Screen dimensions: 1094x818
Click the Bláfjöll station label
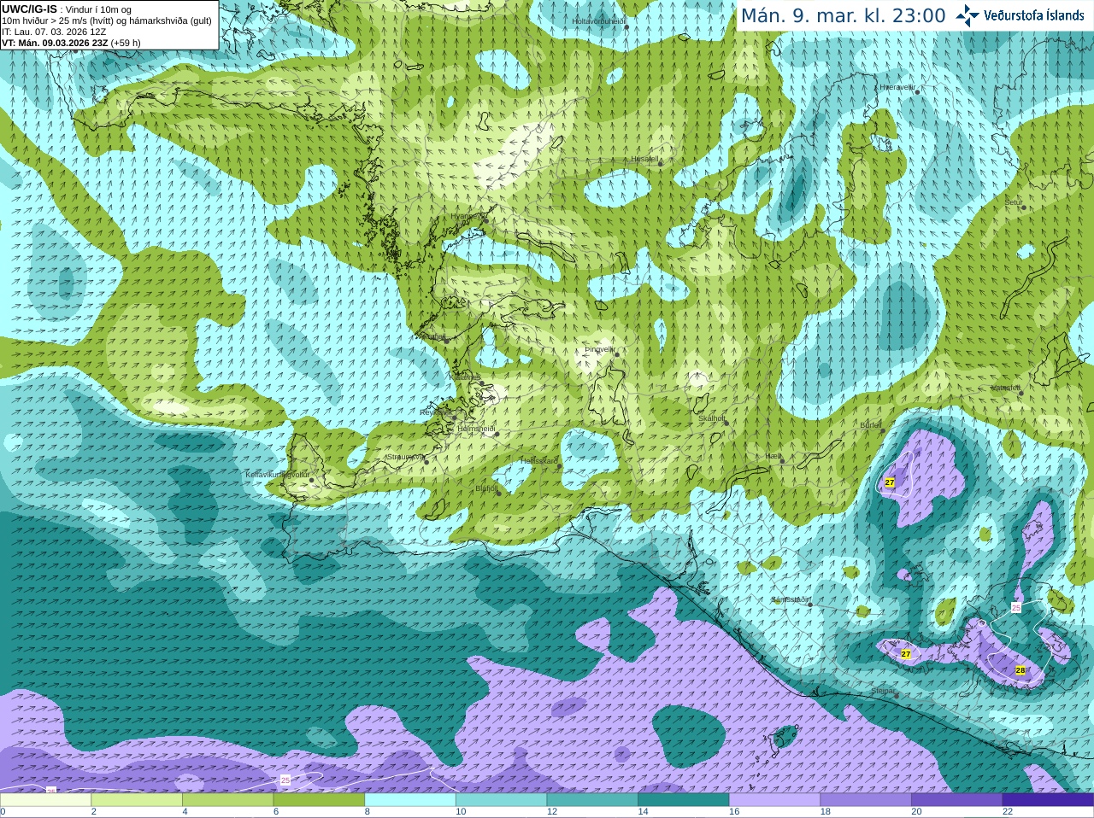(486, 488)
